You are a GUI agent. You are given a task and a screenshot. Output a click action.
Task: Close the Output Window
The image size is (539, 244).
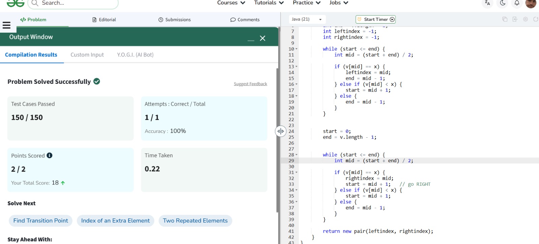(263, 38)
